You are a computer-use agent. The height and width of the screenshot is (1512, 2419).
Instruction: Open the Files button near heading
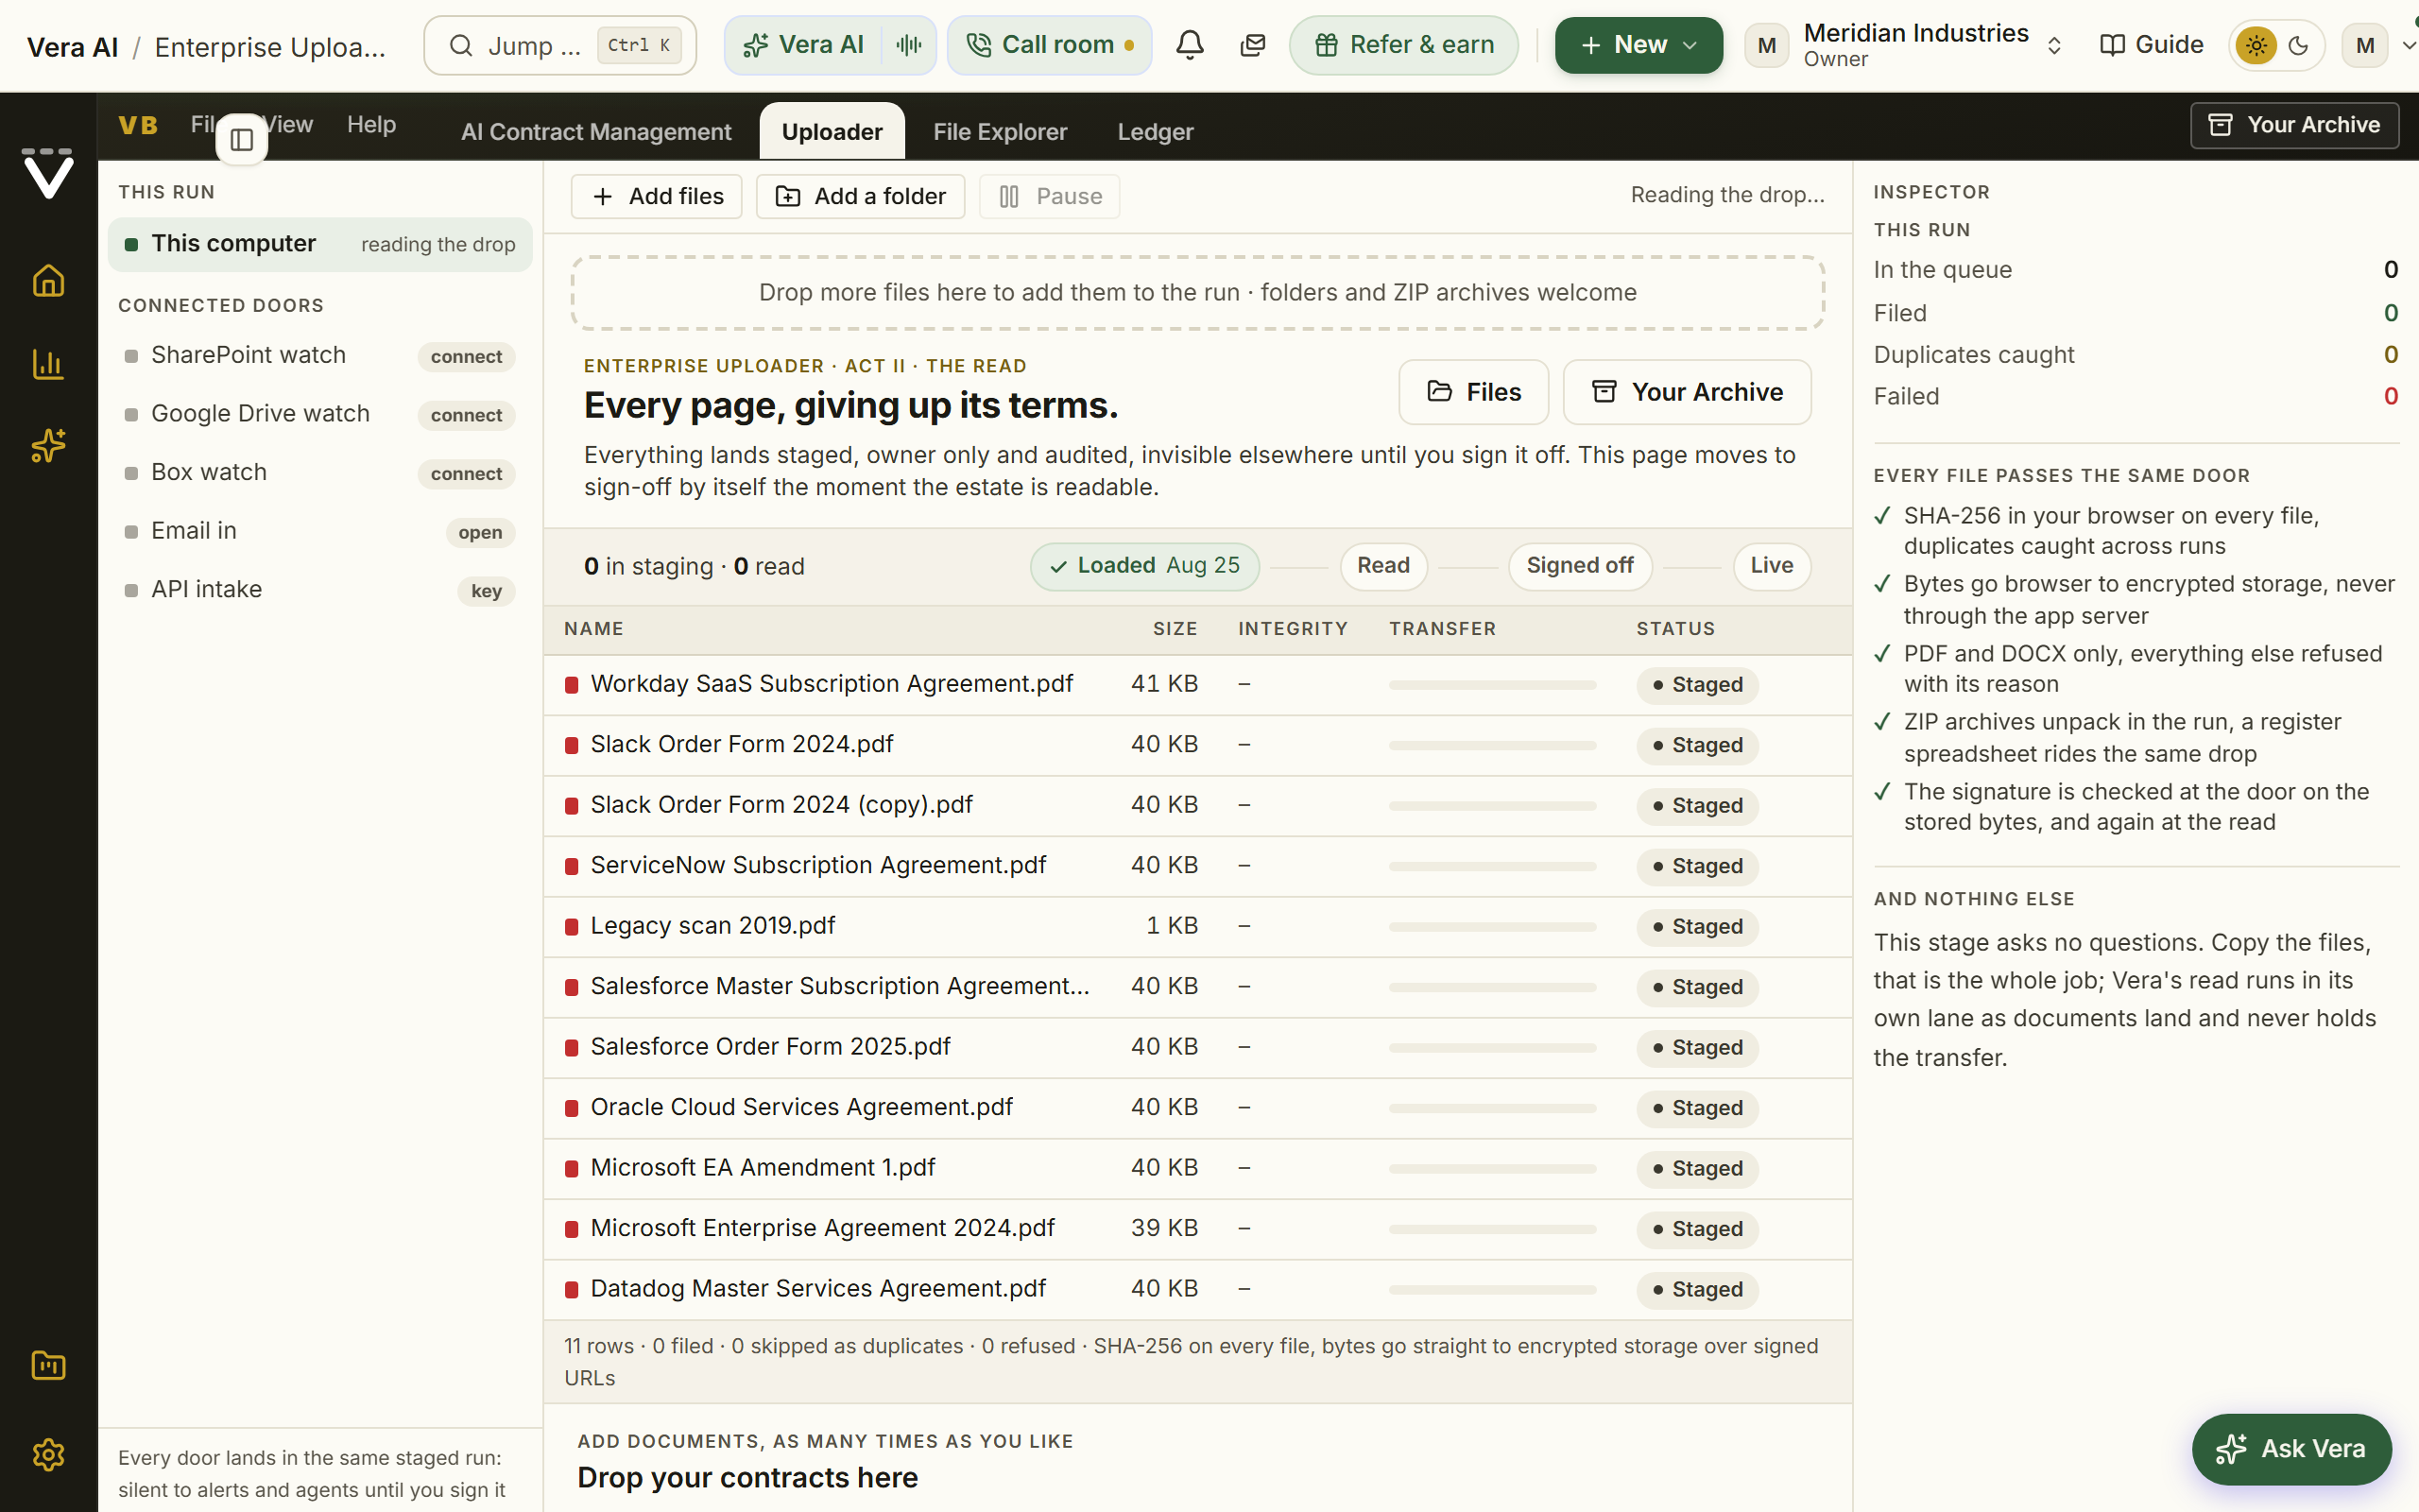[1473, 392]
